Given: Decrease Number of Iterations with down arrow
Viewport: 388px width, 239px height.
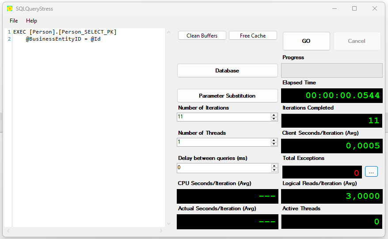Looking at the screenshot, I should click(x=274, y=119).
